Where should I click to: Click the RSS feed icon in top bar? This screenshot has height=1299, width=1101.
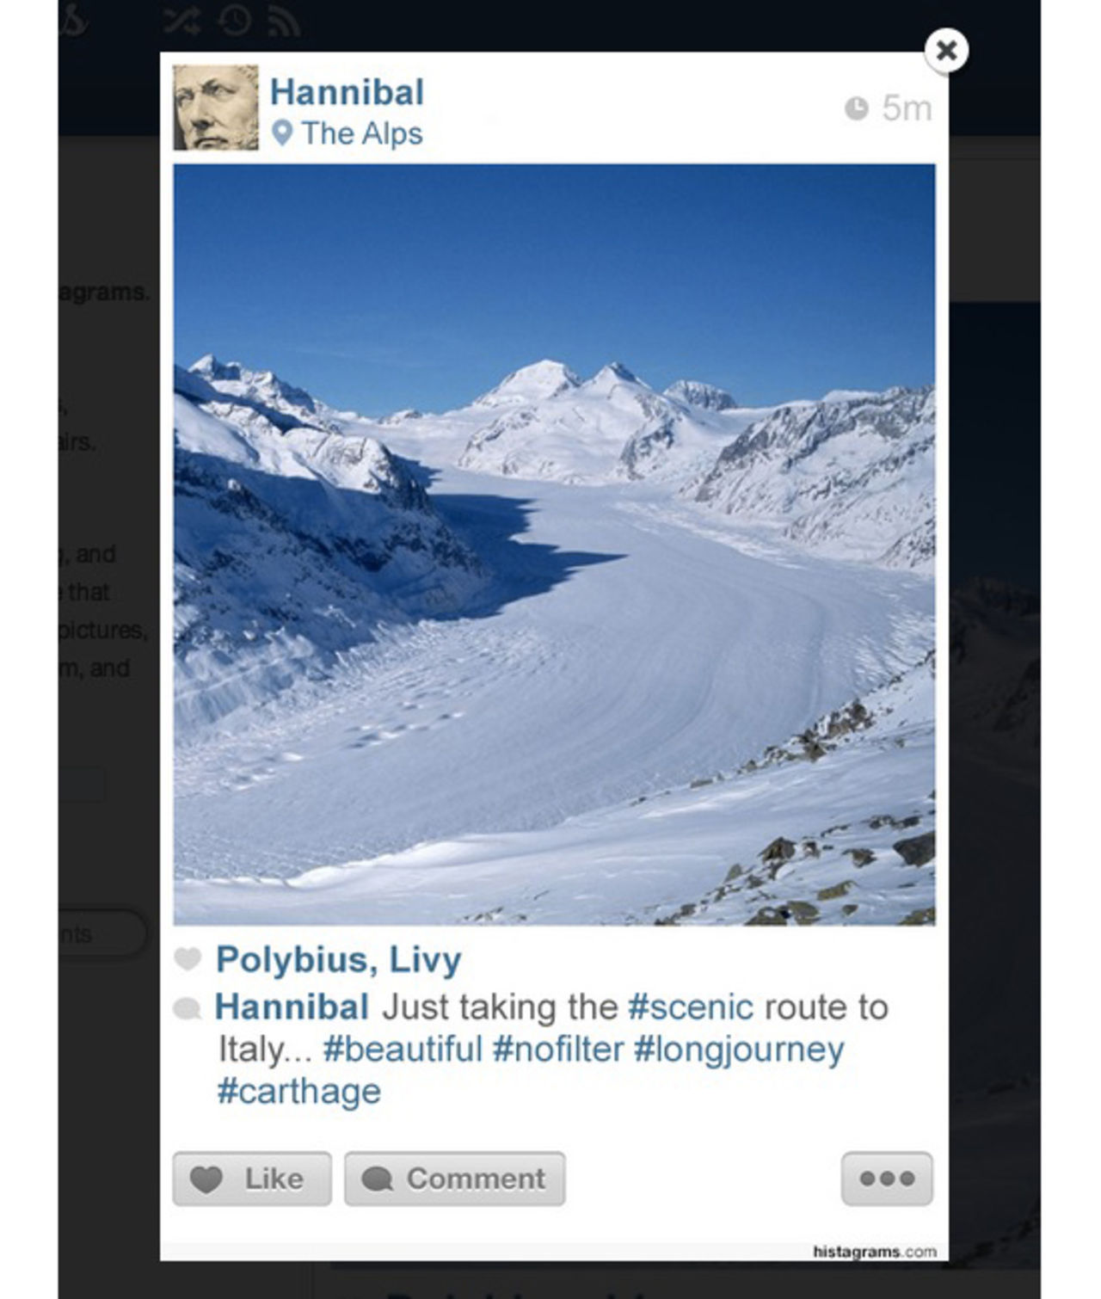[283, 22]
